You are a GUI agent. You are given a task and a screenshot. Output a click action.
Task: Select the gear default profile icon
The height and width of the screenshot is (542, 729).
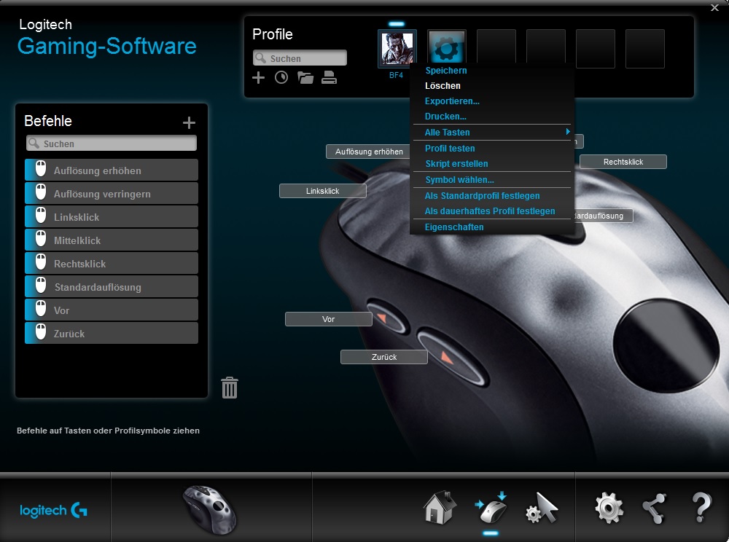[446, 47]
